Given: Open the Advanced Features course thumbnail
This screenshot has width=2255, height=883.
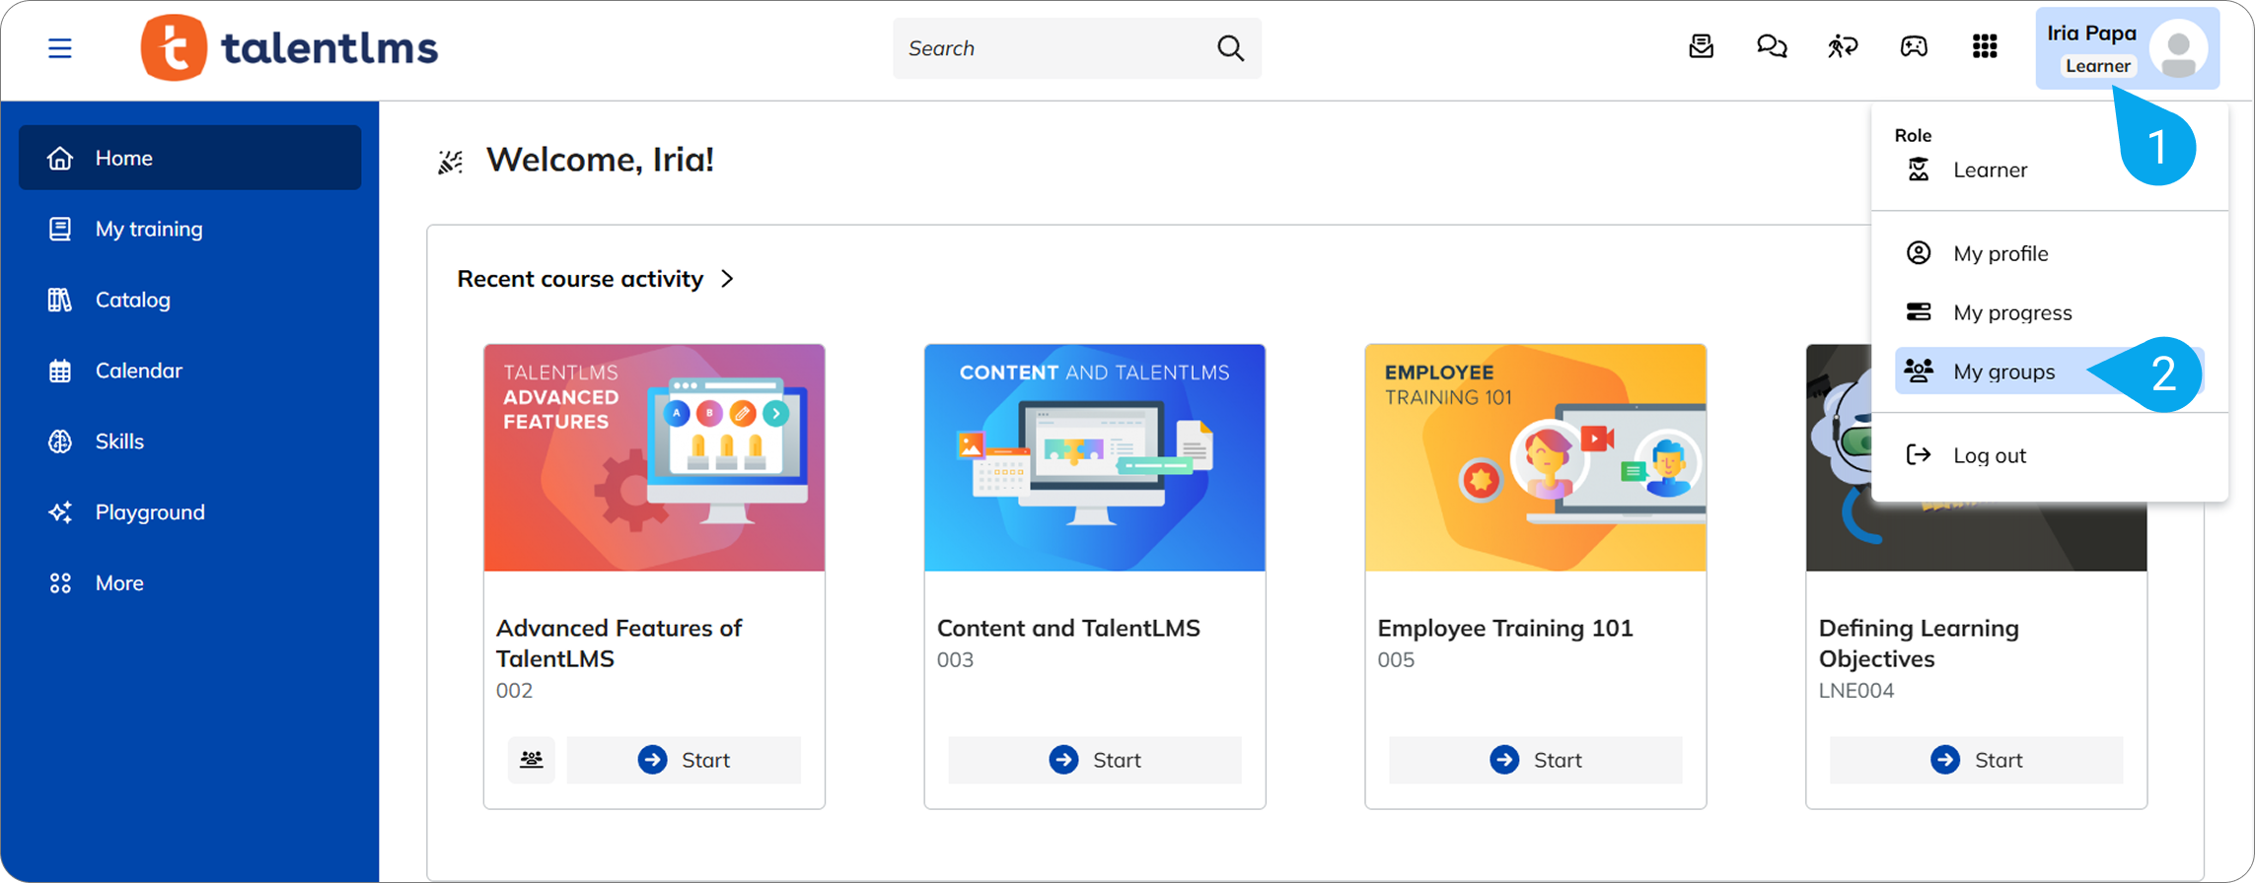Looking at the screenshot, I should click(654, 457).
